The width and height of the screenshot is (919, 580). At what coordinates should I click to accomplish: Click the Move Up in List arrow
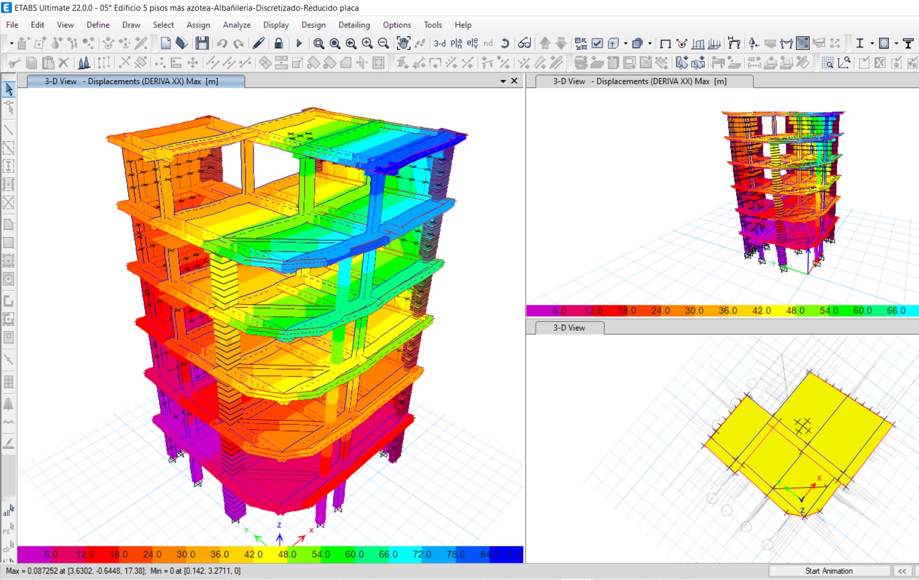[545, 44]
